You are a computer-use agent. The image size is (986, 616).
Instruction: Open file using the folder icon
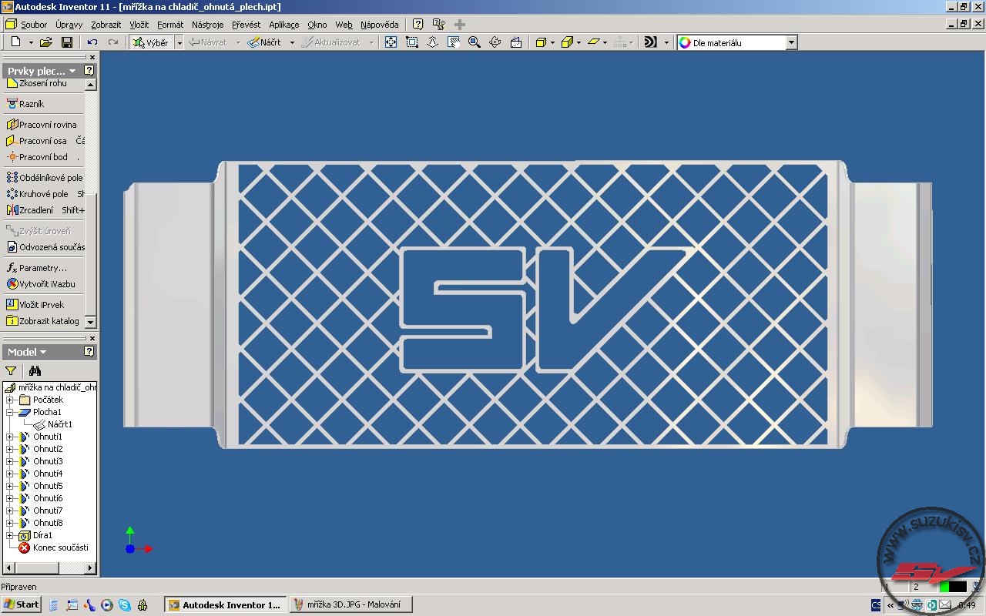click(46, 42)
